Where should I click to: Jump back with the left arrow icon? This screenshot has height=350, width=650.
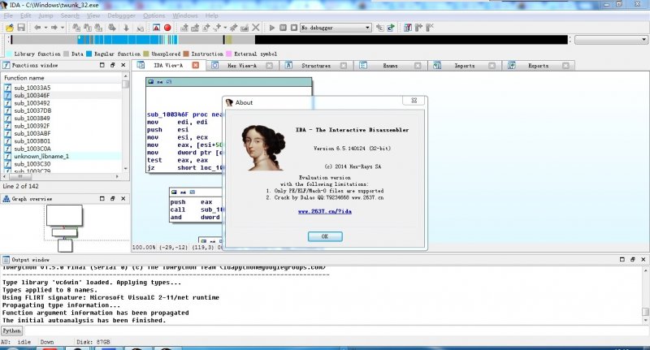click(x=37, y=28)
